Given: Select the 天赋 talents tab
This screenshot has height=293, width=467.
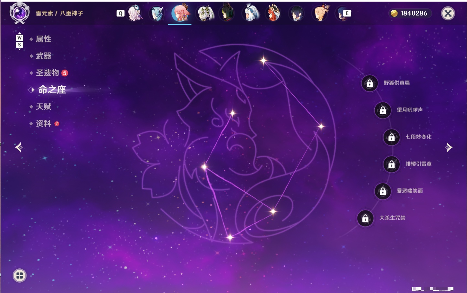Looking at the screenshot, I should (x=43, y=107).
